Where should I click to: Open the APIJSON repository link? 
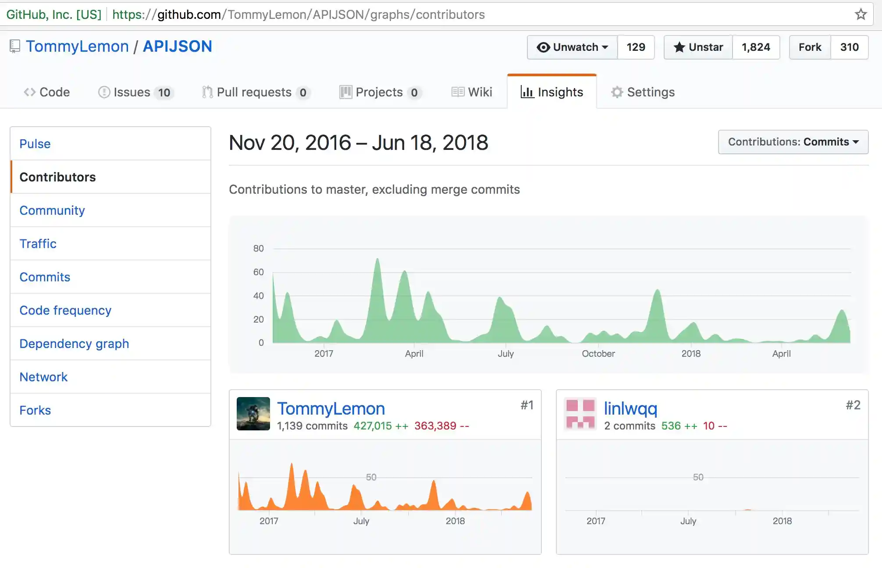178,46
